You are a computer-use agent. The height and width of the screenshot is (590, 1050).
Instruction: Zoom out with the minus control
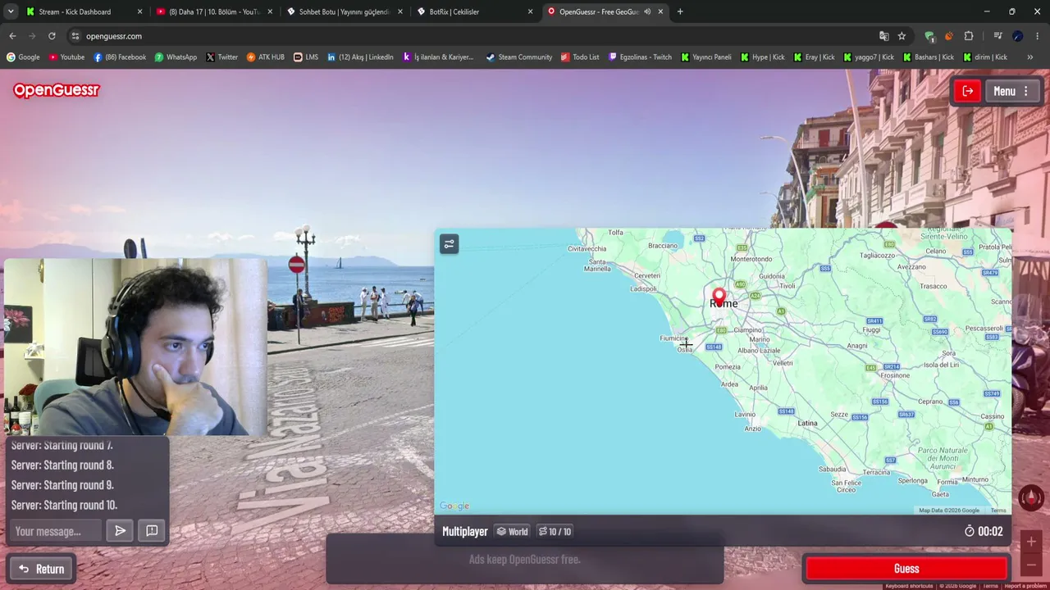1031,565
